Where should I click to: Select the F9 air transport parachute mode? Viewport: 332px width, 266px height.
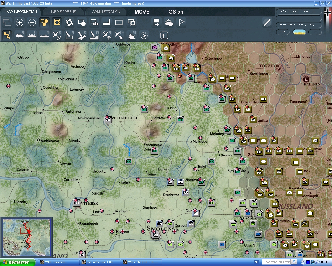coord(107,35)
